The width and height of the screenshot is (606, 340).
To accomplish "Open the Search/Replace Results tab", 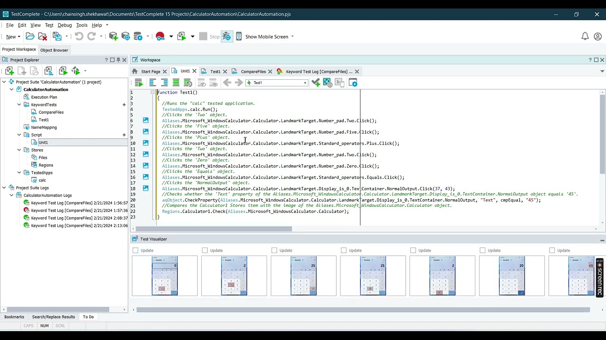I will (53, 317).
